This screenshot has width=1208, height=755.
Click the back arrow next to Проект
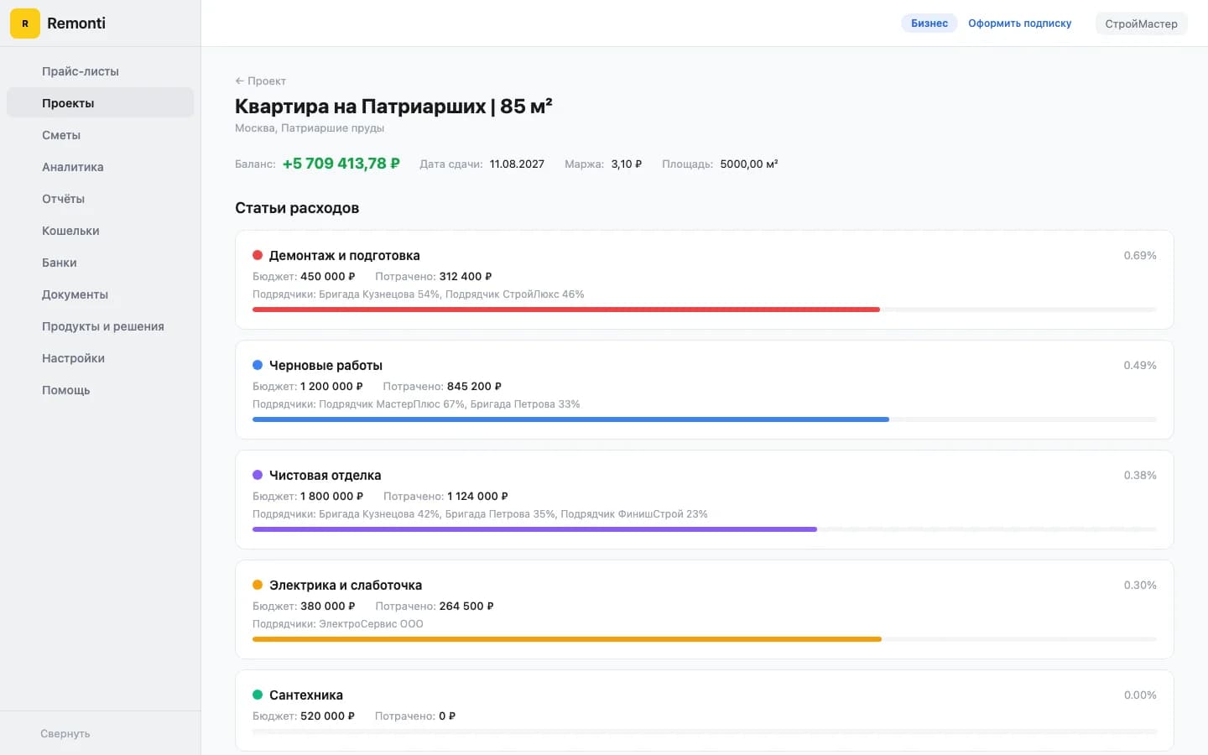tap(239, 81)
